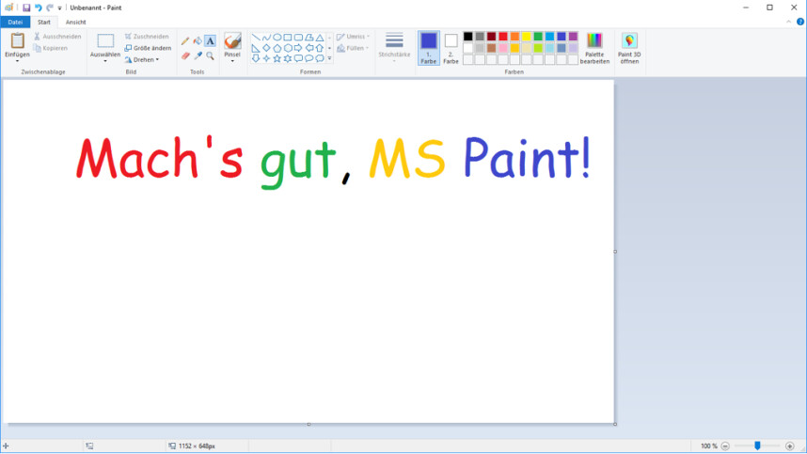Image resolution: width=807 pixels, height=454 pixels.
Task: Select the Text tool
Action: 210,40
